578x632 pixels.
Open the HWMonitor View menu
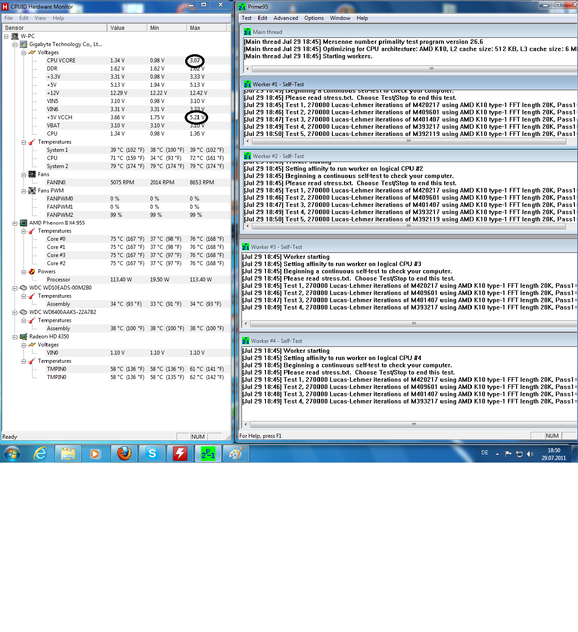[x=40, y=18]
